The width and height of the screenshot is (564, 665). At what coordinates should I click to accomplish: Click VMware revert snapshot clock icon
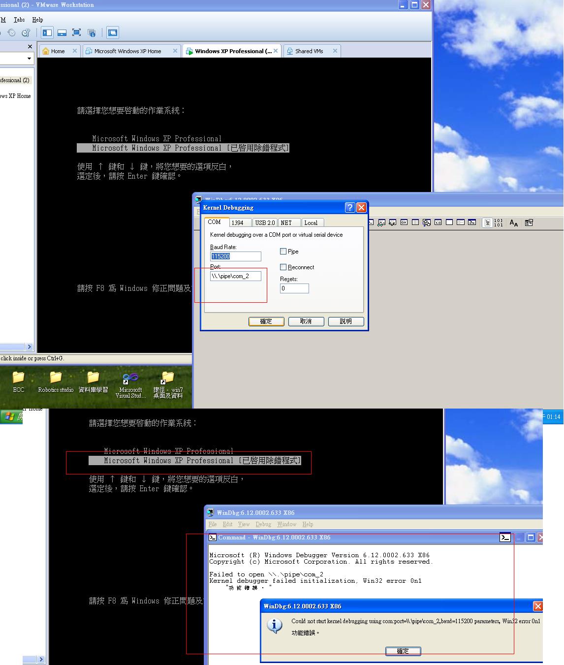click(11, 33)
